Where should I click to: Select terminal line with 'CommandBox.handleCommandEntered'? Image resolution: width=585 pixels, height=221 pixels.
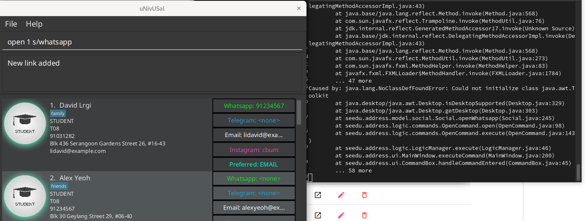pyautogui.click(x=453, y=163)
